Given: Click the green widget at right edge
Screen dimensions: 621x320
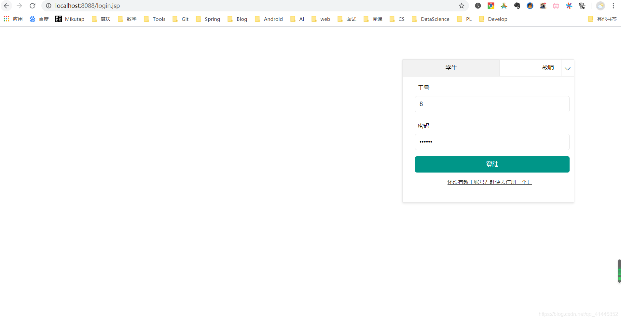Looking at the screenshot, I should (x=619, y=271).
